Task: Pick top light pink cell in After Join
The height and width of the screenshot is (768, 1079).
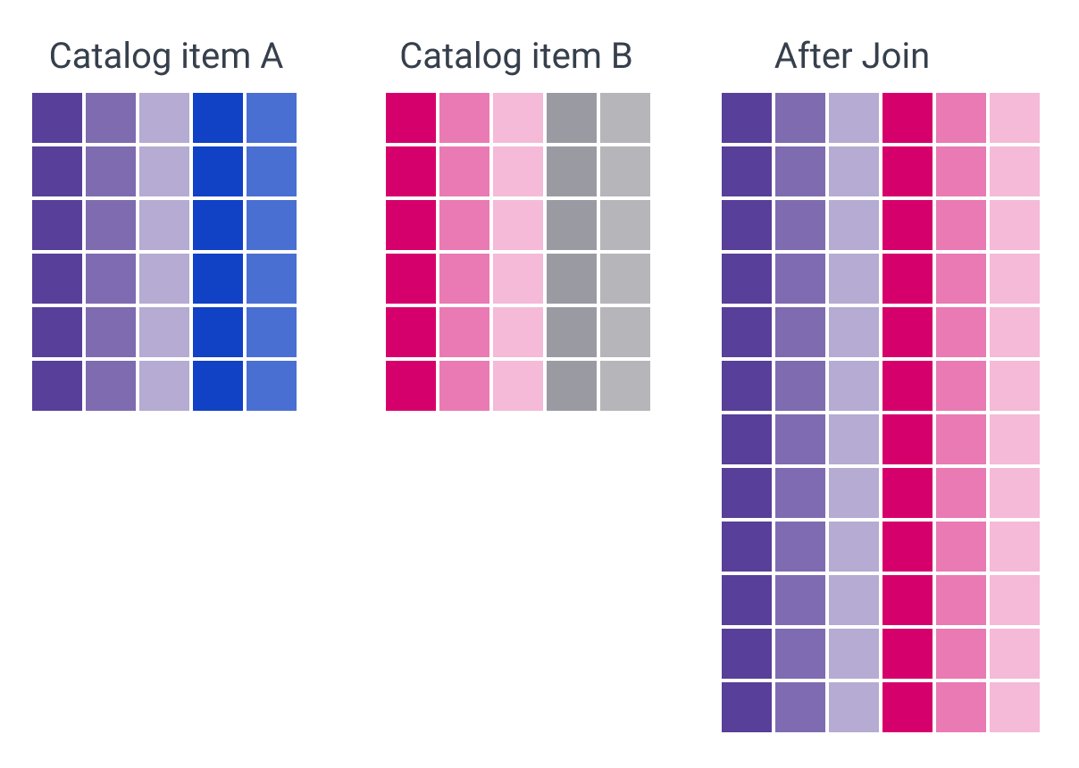Action: pos(1015,118)
